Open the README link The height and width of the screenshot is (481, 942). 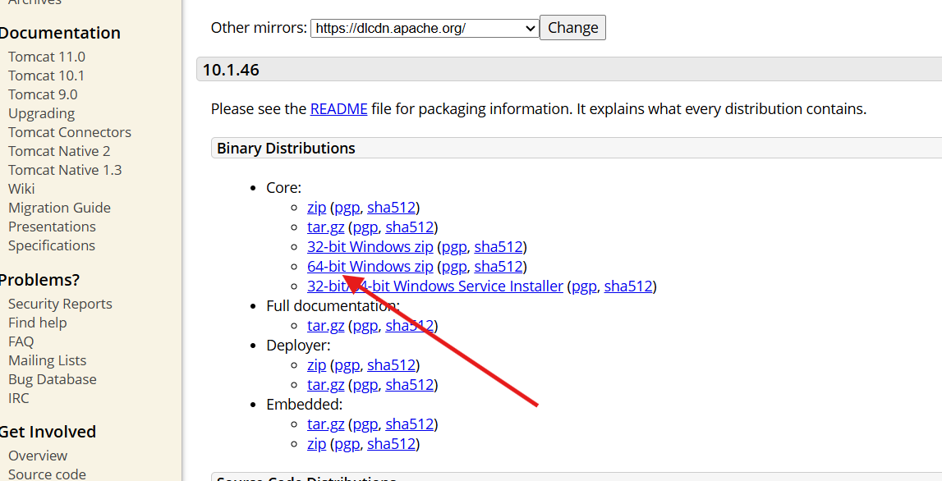(x=339, y=109)
